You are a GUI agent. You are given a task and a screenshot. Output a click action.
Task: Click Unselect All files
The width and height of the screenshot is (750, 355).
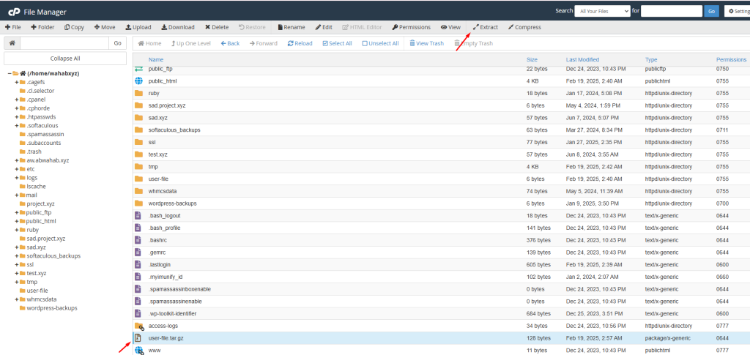point(379,43)
